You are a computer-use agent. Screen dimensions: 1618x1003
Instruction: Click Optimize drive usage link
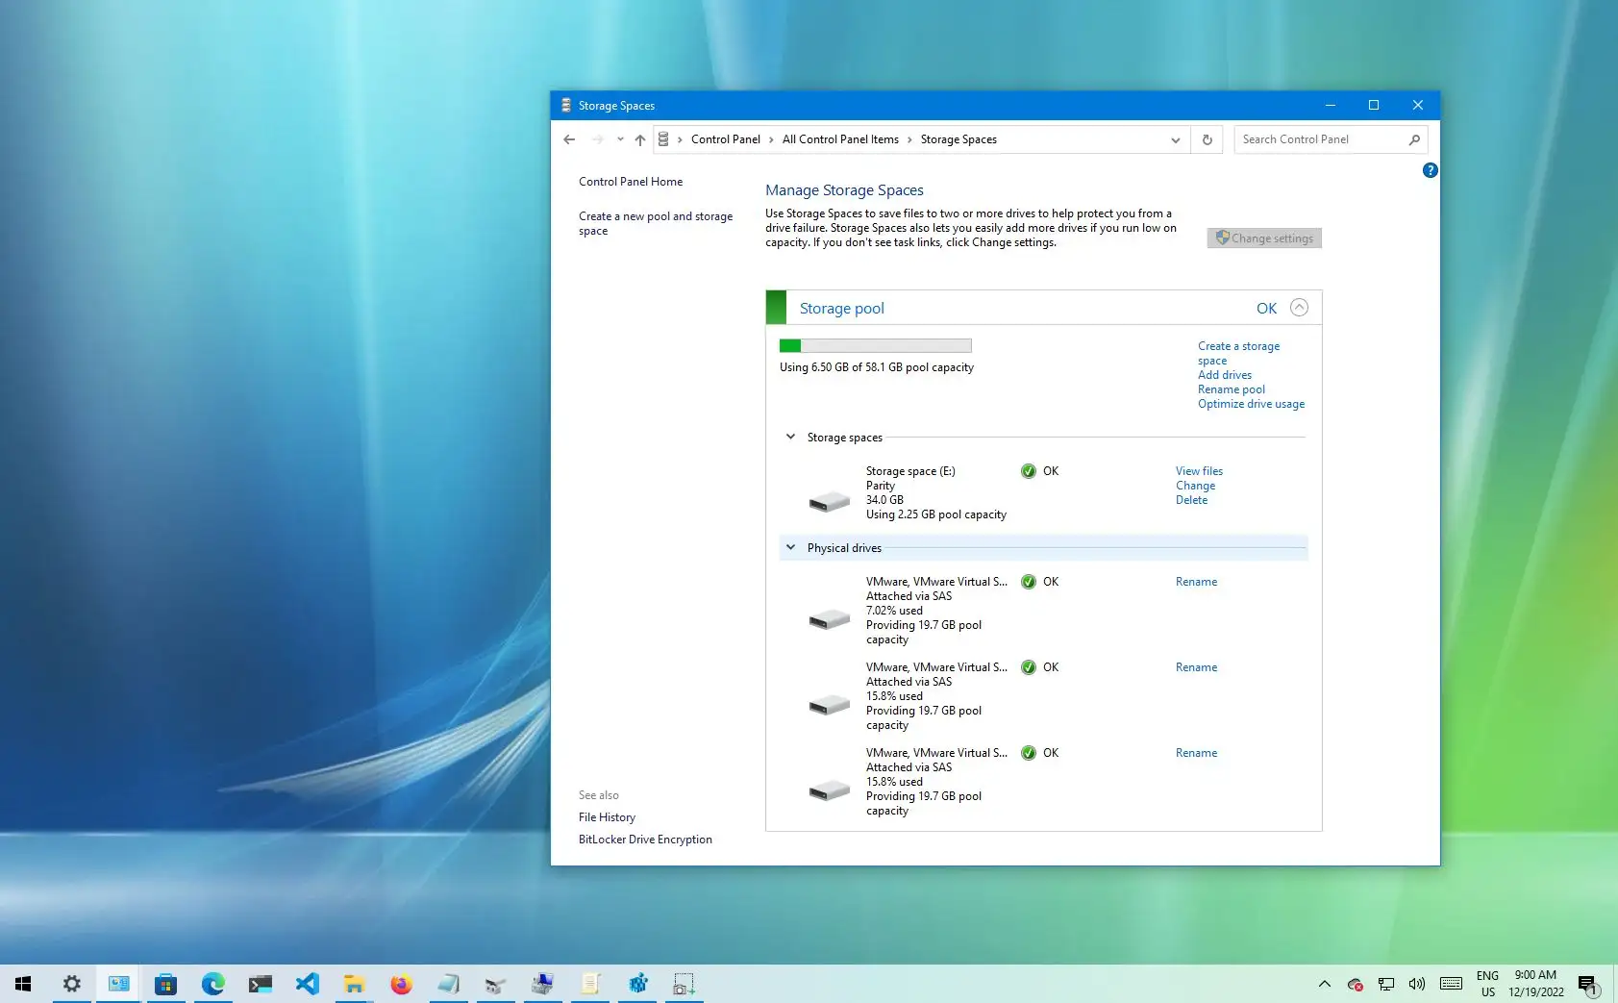click(x=1251, y=404)
